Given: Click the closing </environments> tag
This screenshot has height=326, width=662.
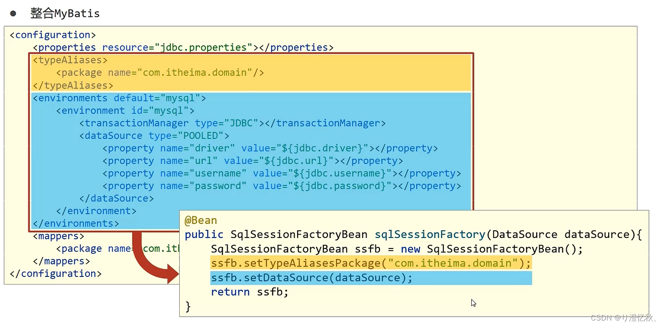Looking at the screenshot, I should [x=76, y=224].
